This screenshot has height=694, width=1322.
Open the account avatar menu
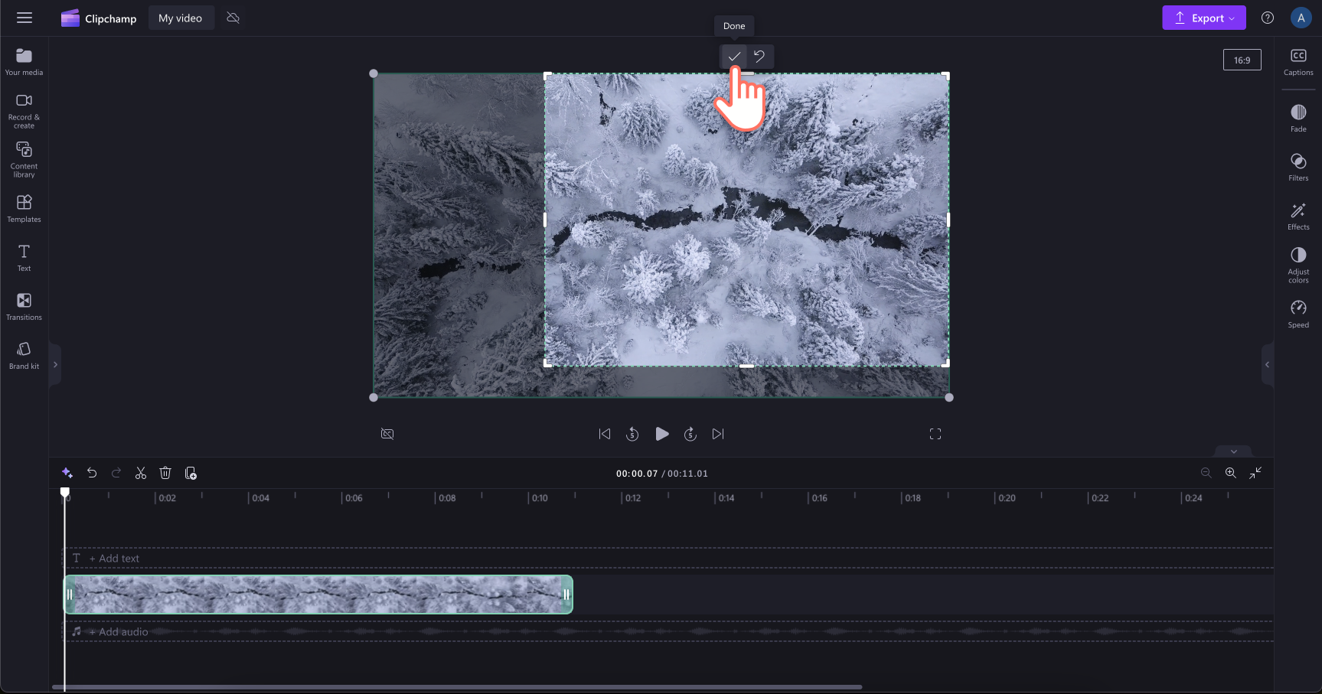(x=1301, y=18)
